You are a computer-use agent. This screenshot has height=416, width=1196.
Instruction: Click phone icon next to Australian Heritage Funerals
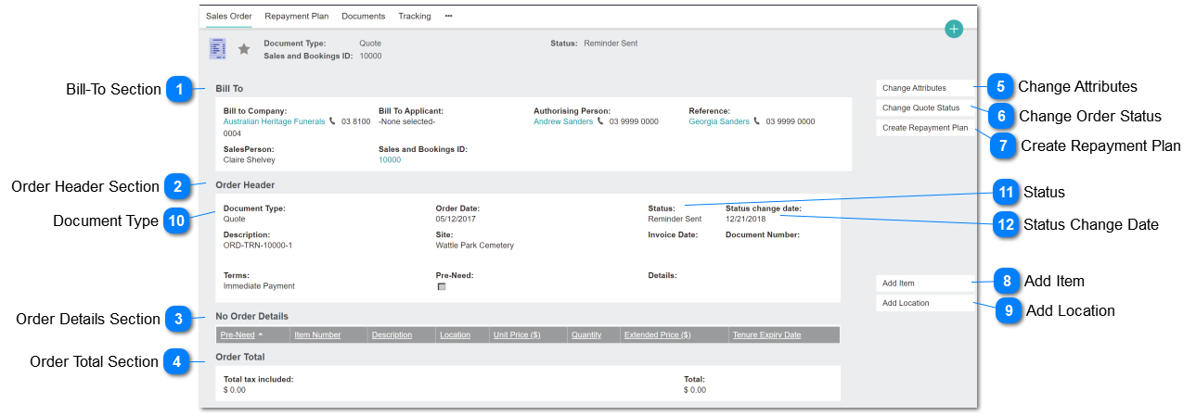click(333, 121)
